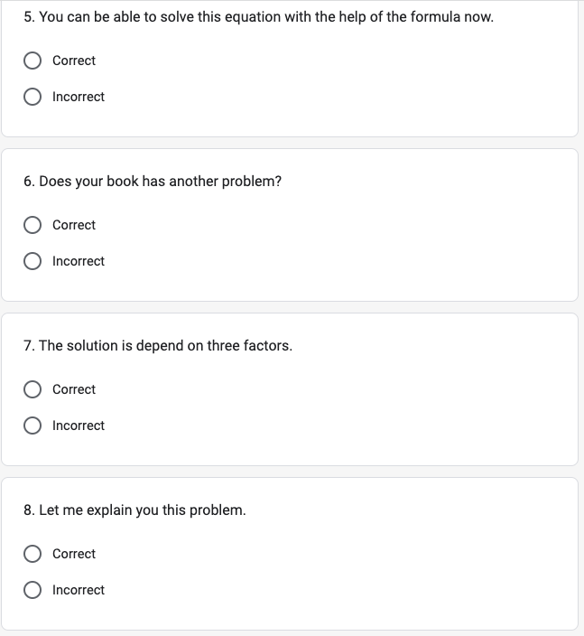The image size is (584, 636).
Task: Pick Correct radio circle for question 7
Action: pos(32,389)
